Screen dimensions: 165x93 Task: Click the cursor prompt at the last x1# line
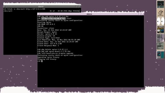pos(42,61)
